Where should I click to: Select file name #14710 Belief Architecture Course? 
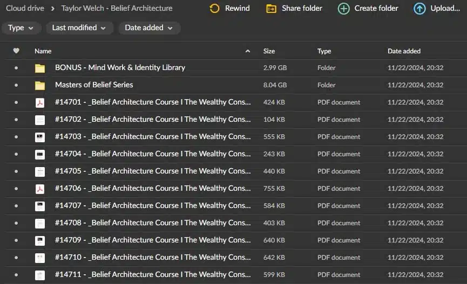click(153, 257)
